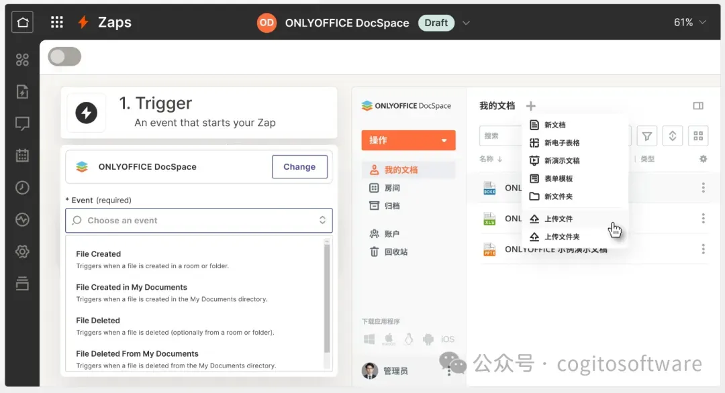The width and height of the screenshot is (725, 393).
Task: Open 回收站 trash in the sidebar
Action: tap(389, 251)
